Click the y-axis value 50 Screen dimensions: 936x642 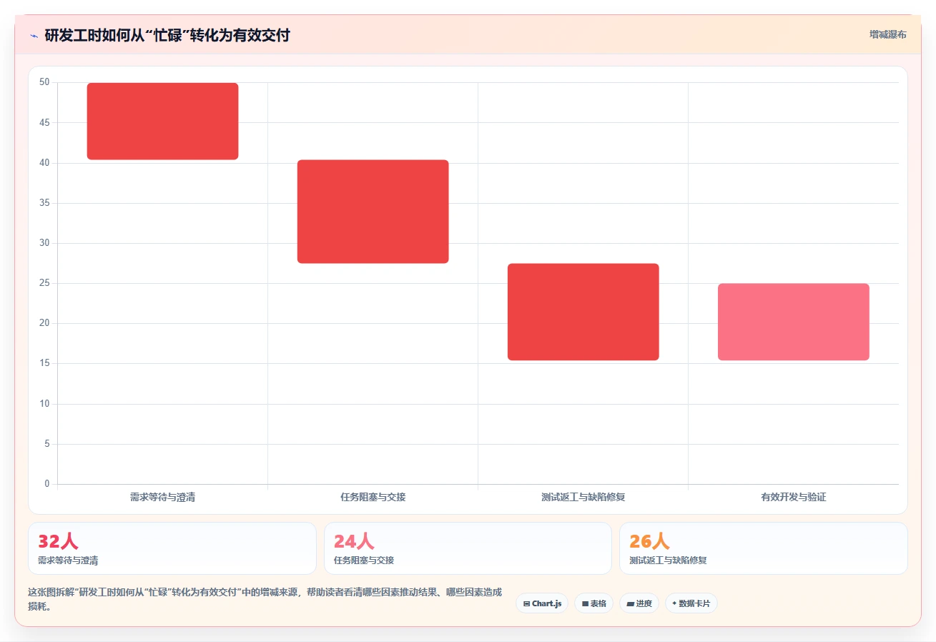pyautogui.click(x=44, y=82)
